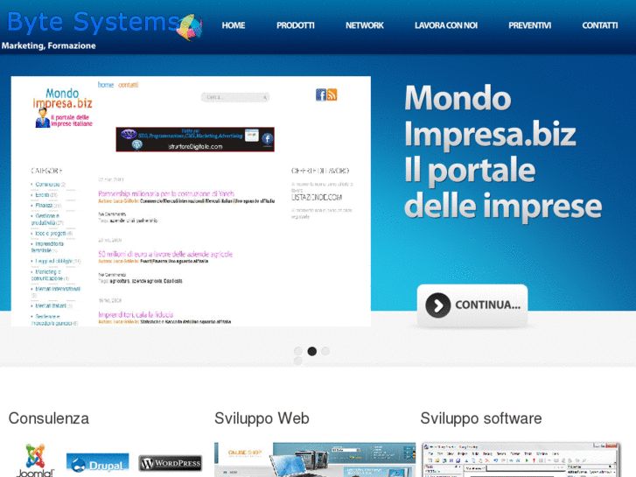The height and width of the screenshot is (477, 636).
Task: Click the 'Marketing, Formazione' tagline
Action: [x=49, y=46]
